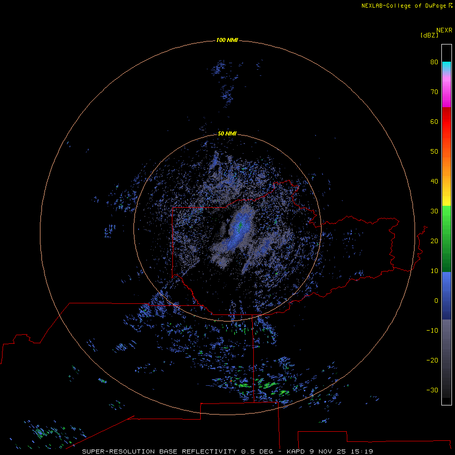This screenshot has width=455, height=455.
Task: Click the -30 value on dBZ scale
Action: pyautogui.click(x=432, y=390)
